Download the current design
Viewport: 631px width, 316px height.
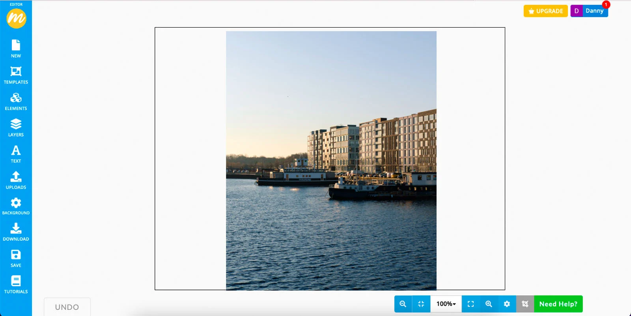(x=16, y=232)
